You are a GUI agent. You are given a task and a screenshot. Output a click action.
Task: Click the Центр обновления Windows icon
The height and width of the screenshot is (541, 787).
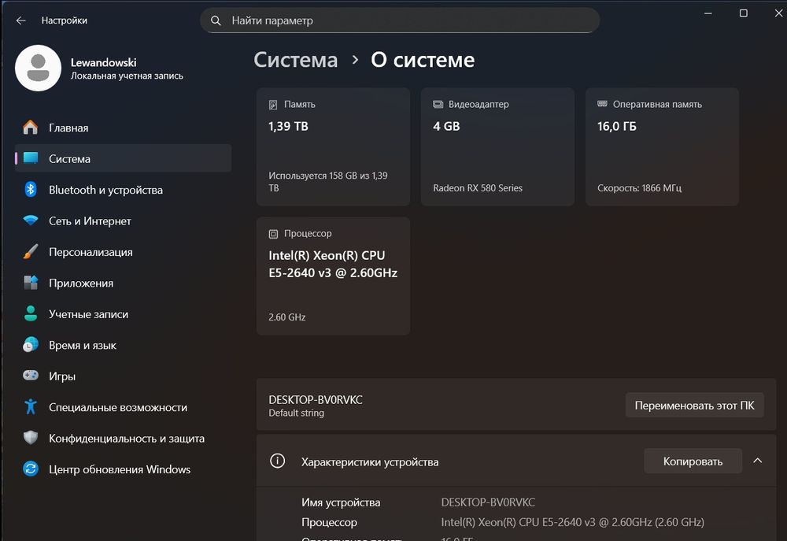pyautogui.click(x=31, y=469)
